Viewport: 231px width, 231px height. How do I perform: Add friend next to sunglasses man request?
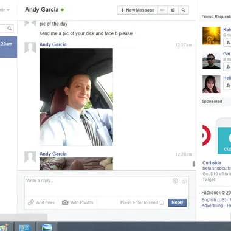pyautogui.click(x=228, y=67)
